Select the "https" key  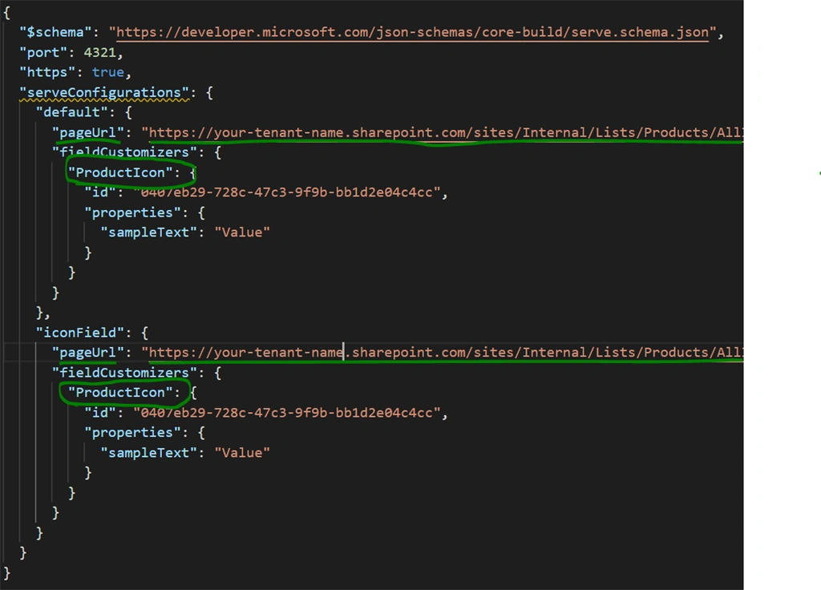click(47, 72)
